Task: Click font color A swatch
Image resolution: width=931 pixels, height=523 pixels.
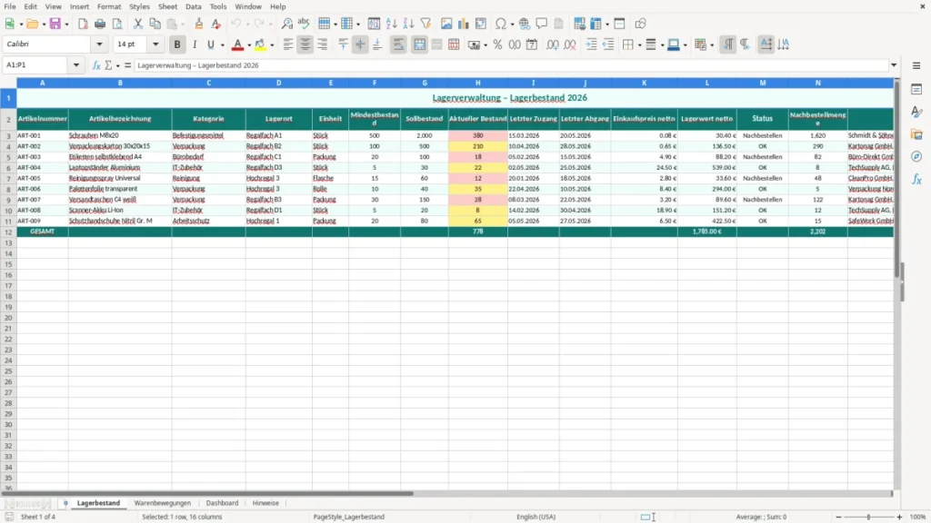Action: click(237, 44)
